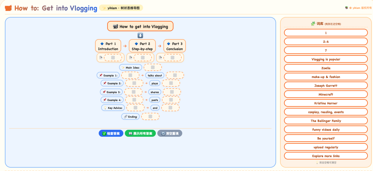The width and height of the screenshot is (373, 171).
Task: Click the blank slot next to Ending
Action: (150, 116)
